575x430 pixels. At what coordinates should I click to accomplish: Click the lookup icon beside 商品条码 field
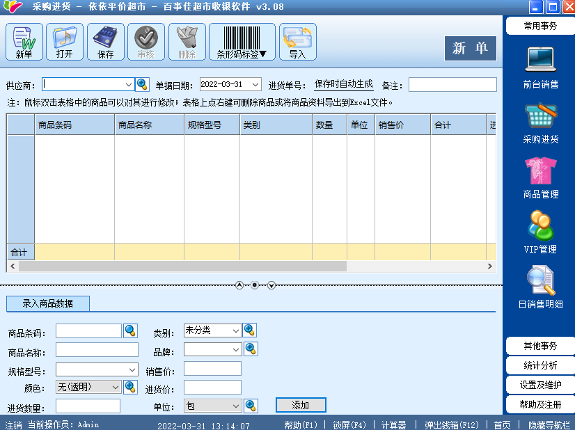(x=131, y=331)
